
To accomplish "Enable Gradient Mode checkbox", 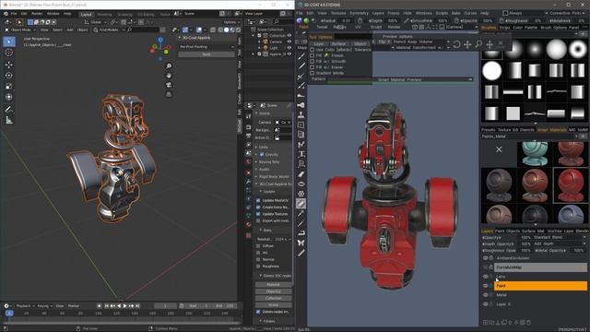I will tap(312, 73).
